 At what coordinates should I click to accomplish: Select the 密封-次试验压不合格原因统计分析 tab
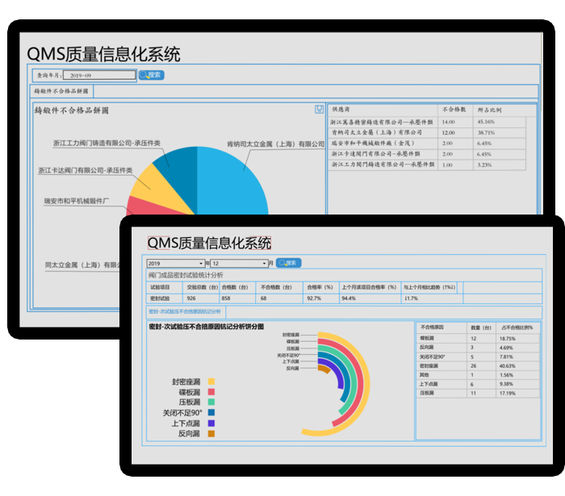(184, 311)
